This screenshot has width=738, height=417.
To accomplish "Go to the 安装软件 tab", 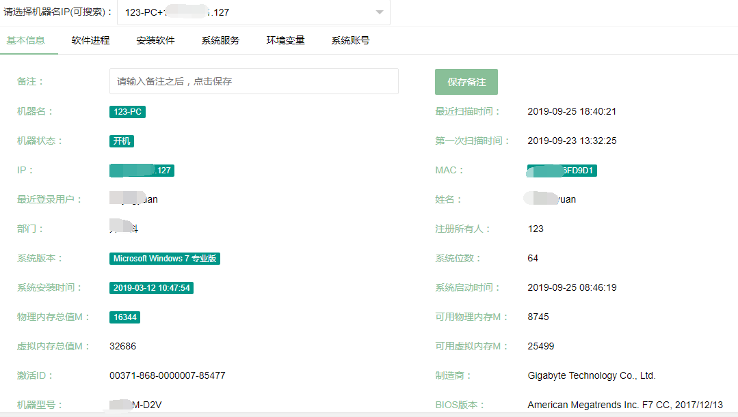I will pos(155,40).
